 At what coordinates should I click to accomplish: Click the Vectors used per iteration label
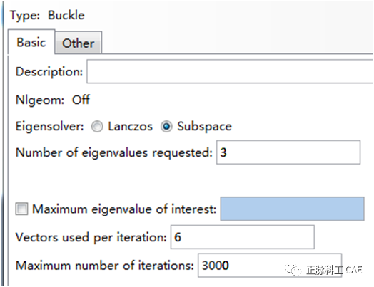click(x=91, y=237)
